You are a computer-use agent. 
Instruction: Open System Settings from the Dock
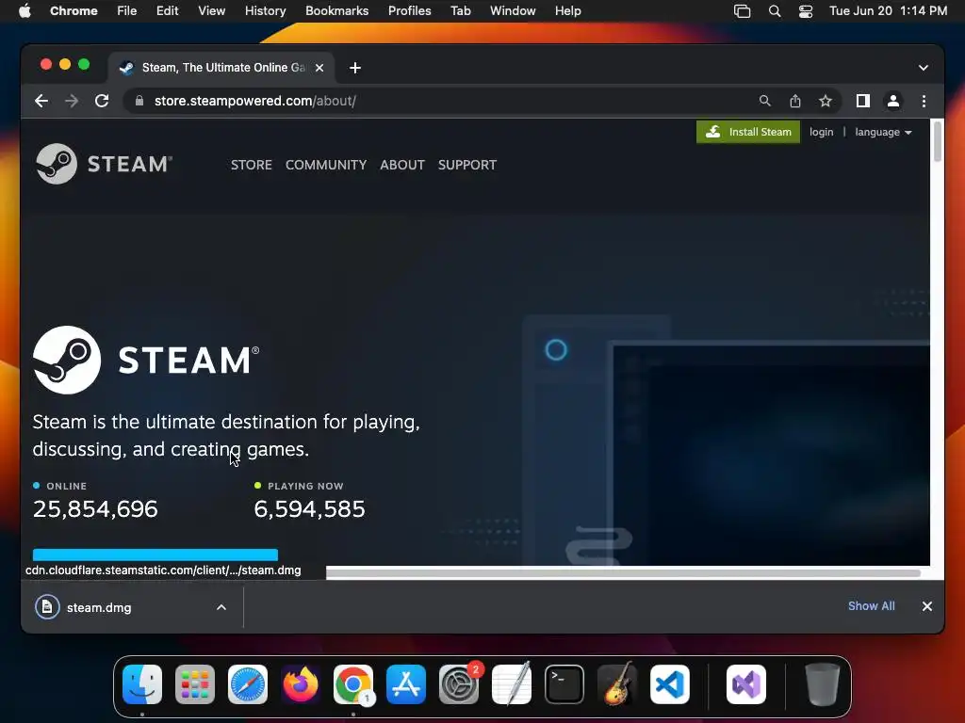459,684
